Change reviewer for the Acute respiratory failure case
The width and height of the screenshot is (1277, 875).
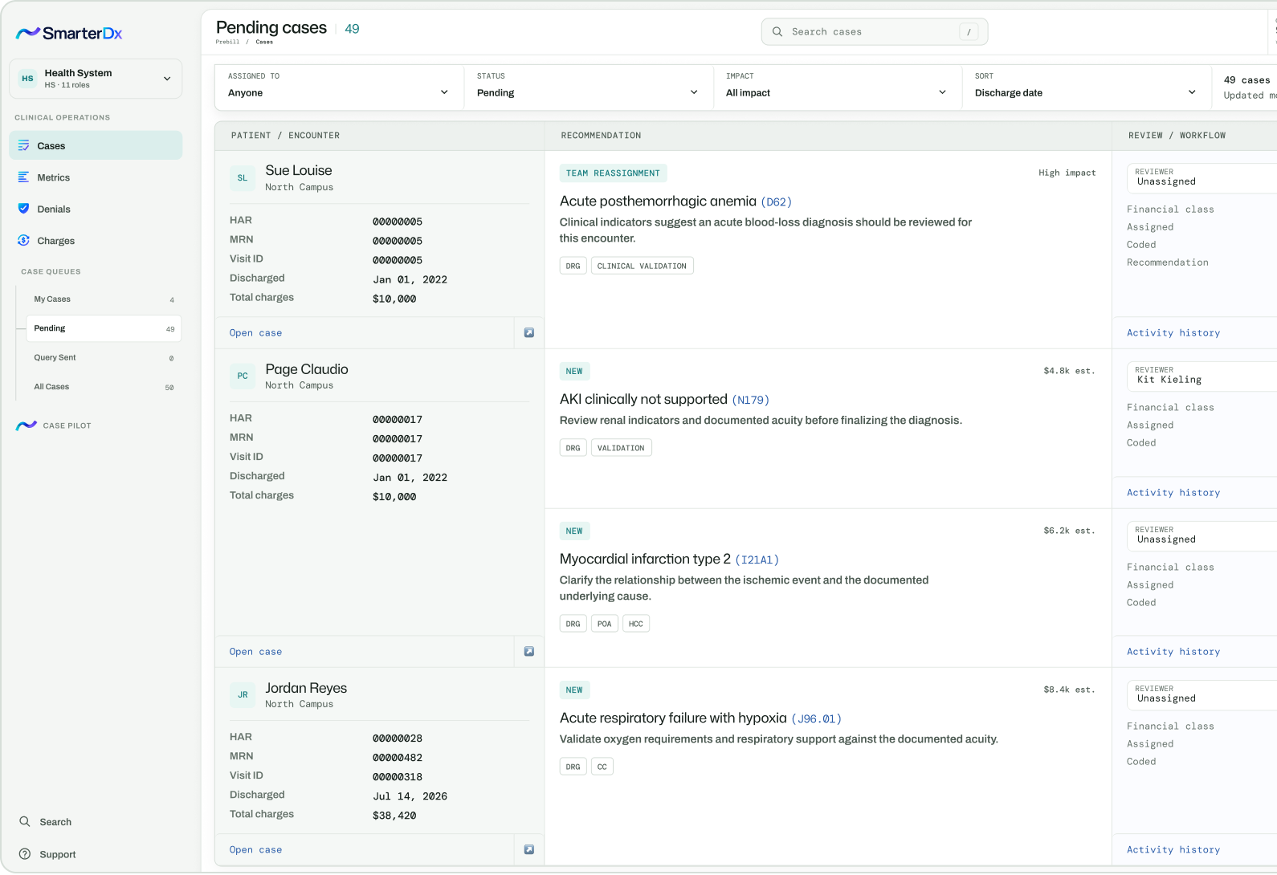pyautogui.click(x=1202, y=694)
